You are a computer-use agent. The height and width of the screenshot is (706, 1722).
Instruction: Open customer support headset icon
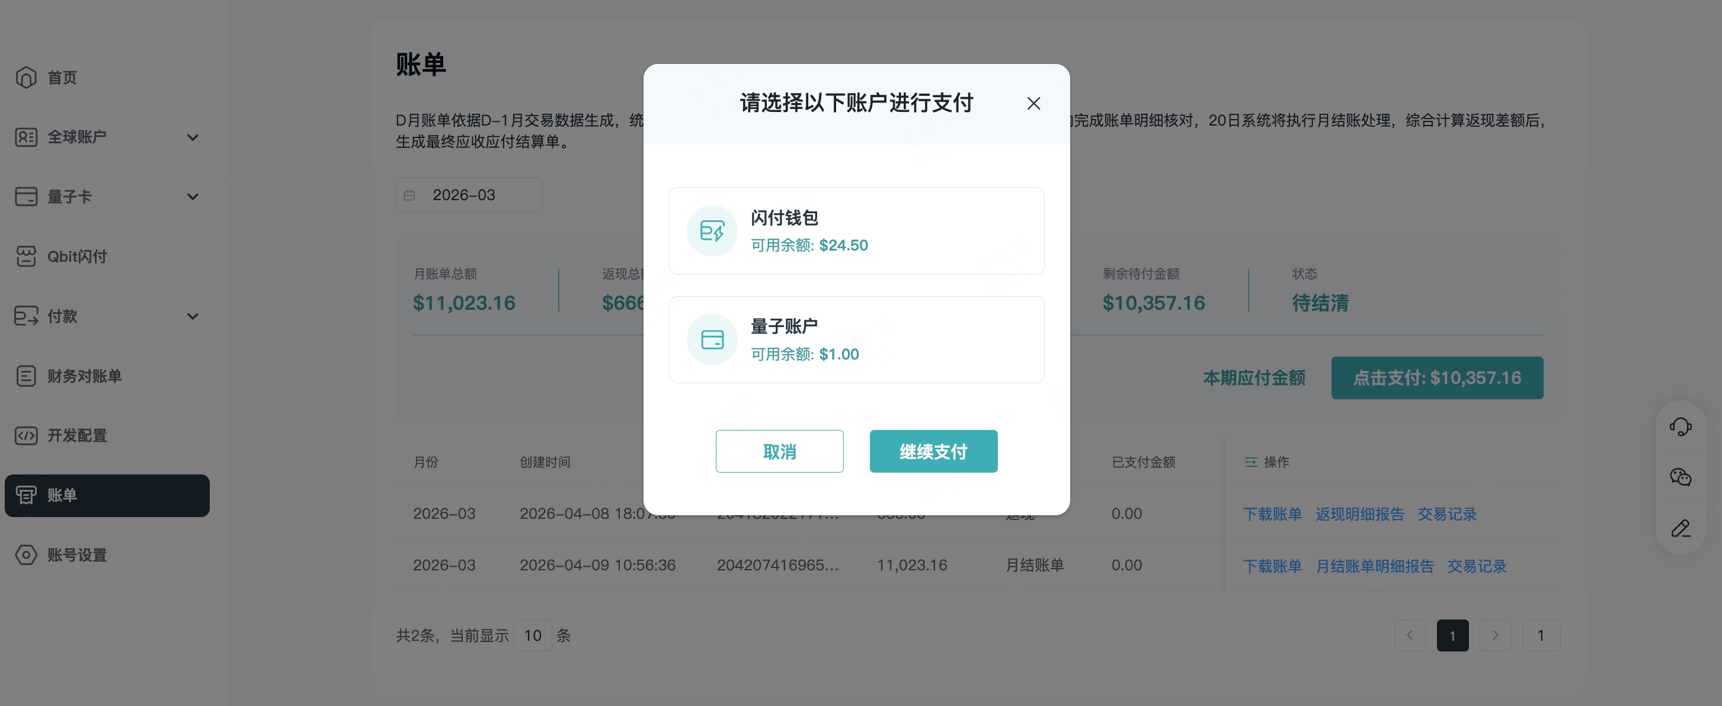coord(1681,426)
